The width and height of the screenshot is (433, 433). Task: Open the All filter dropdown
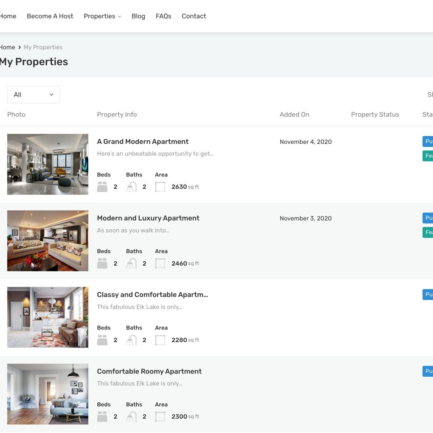(x=34, y=95)
